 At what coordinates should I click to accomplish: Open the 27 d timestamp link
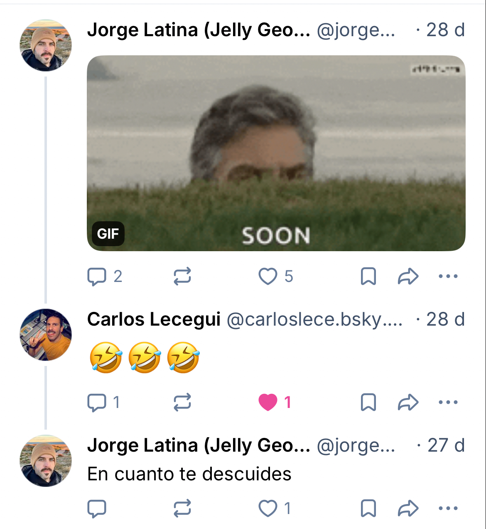(x=446, y=445)
